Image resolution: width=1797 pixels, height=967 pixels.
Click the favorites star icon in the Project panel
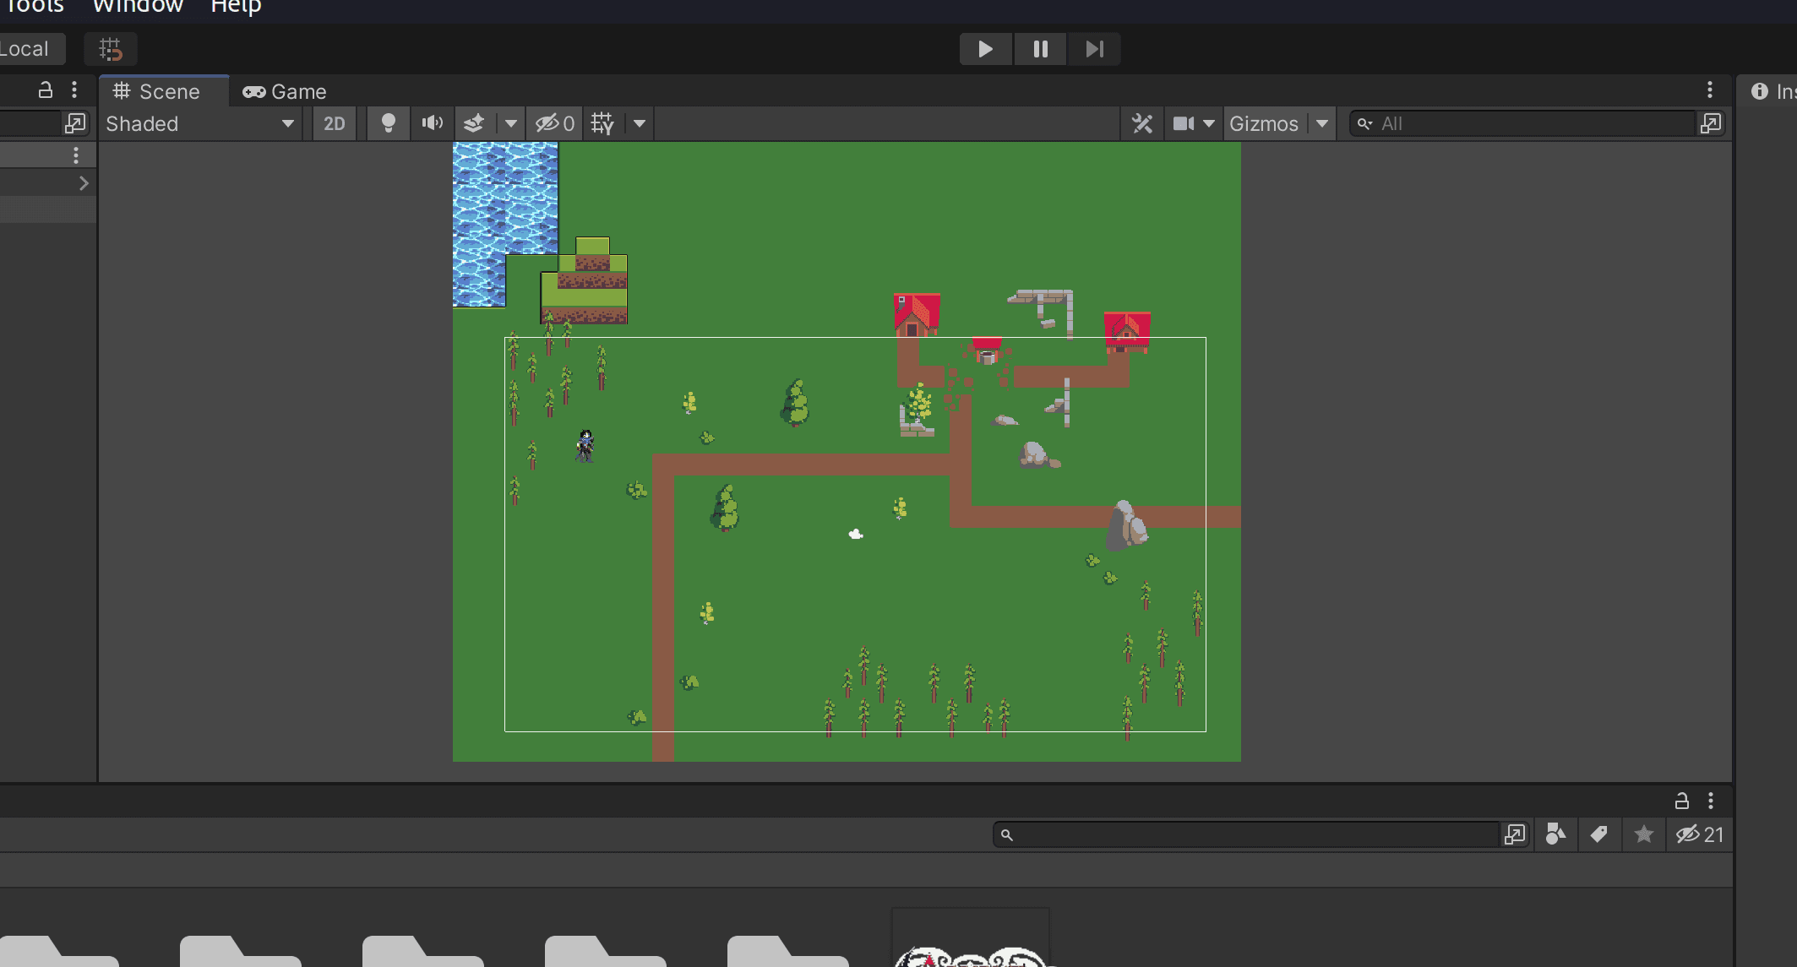[x=1643, y=834]
